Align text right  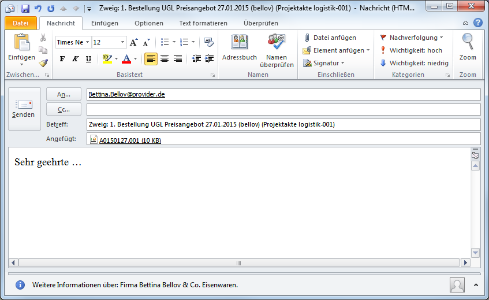coord(178,59)
